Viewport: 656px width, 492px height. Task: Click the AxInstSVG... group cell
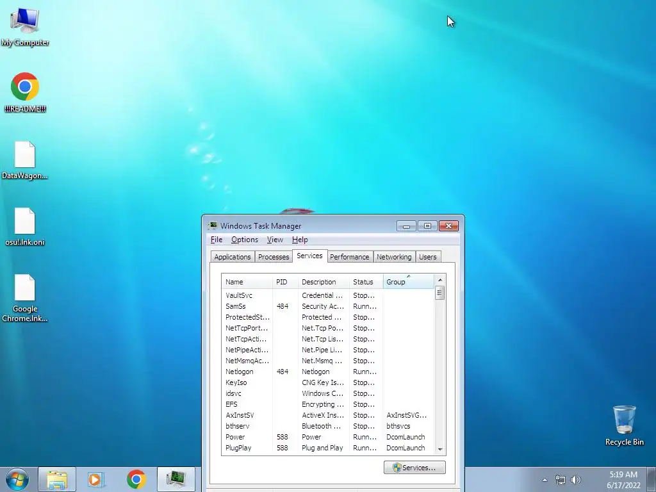tap(407, 415)
